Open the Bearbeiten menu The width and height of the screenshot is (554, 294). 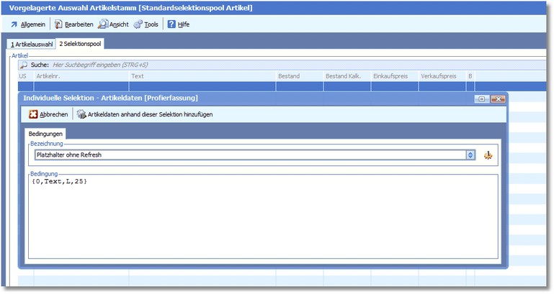73,24
